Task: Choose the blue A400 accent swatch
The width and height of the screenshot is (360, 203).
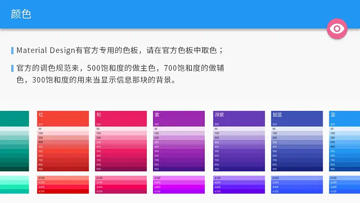Action: pyautogui.click(x=344, y=187)
